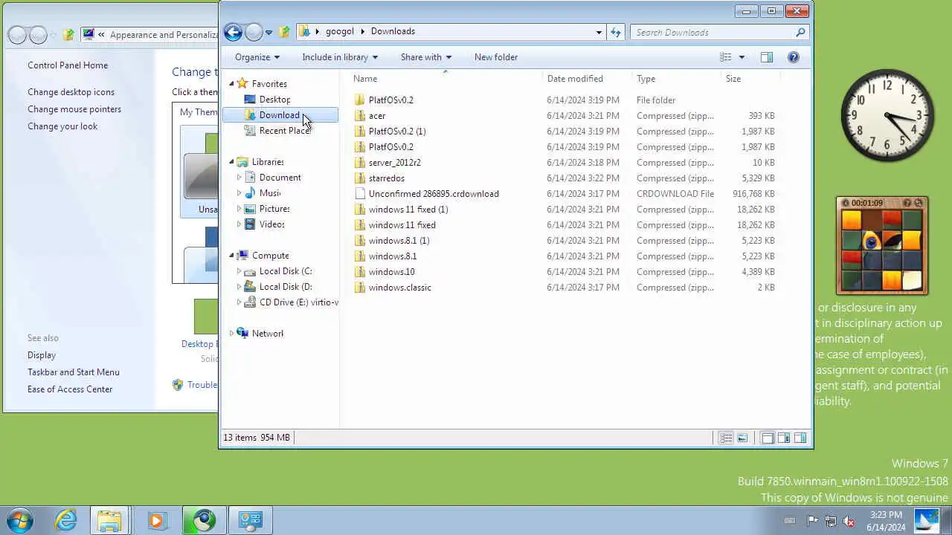Sort files by Type column

coord(676,79)
